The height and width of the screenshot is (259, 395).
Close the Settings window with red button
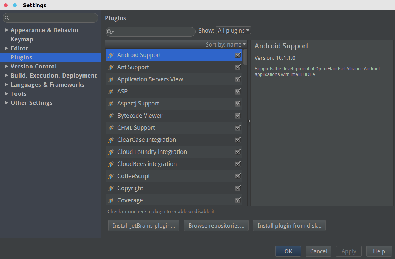6,5
